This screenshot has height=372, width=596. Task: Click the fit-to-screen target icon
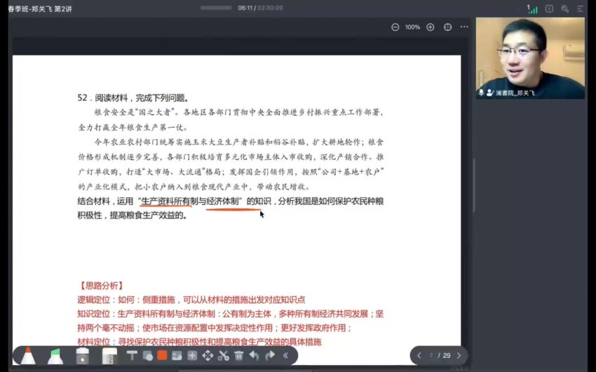point(447,27)
